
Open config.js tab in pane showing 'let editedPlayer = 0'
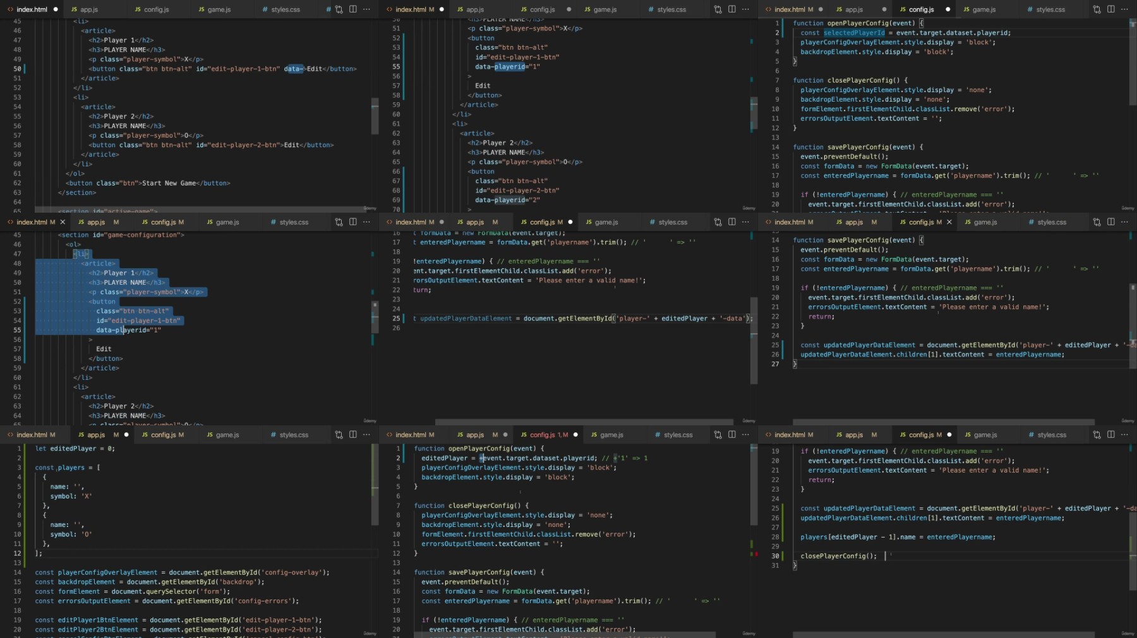(x=163, y=435)
